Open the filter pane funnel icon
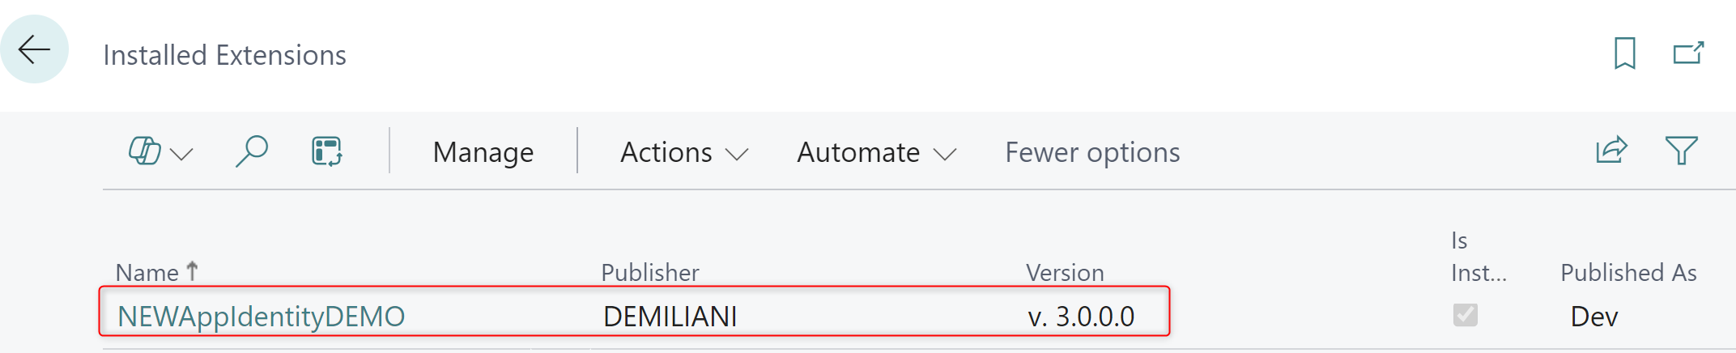 click(1681, 151)
